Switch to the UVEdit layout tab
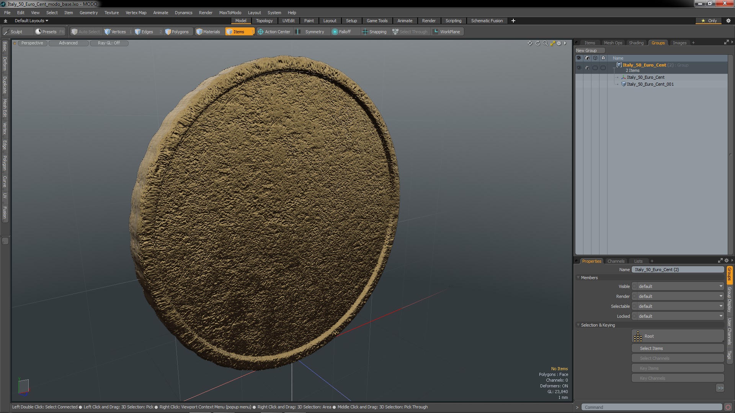The image size is (735, 413). (288, 21)
